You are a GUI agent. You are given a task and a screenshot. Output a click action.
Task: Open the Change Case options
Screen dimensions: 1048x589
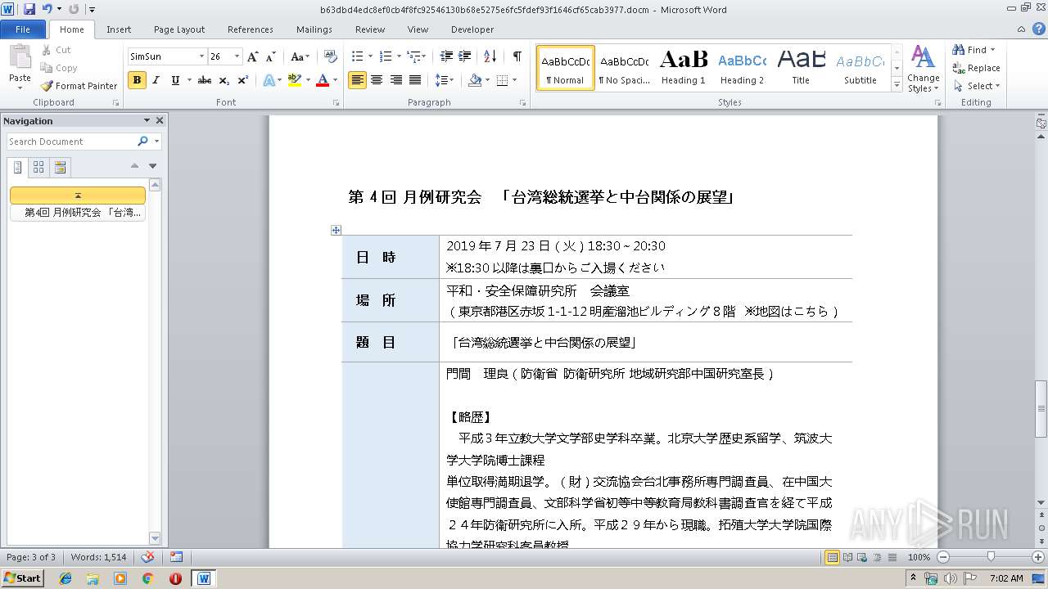300,56
